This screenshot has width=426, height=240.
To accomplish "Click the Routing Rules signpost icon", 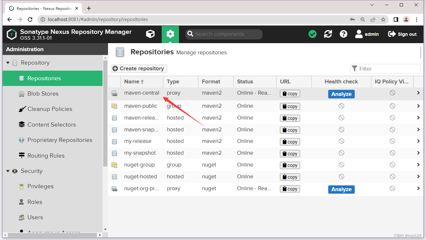I will click(x=22, y=156).
